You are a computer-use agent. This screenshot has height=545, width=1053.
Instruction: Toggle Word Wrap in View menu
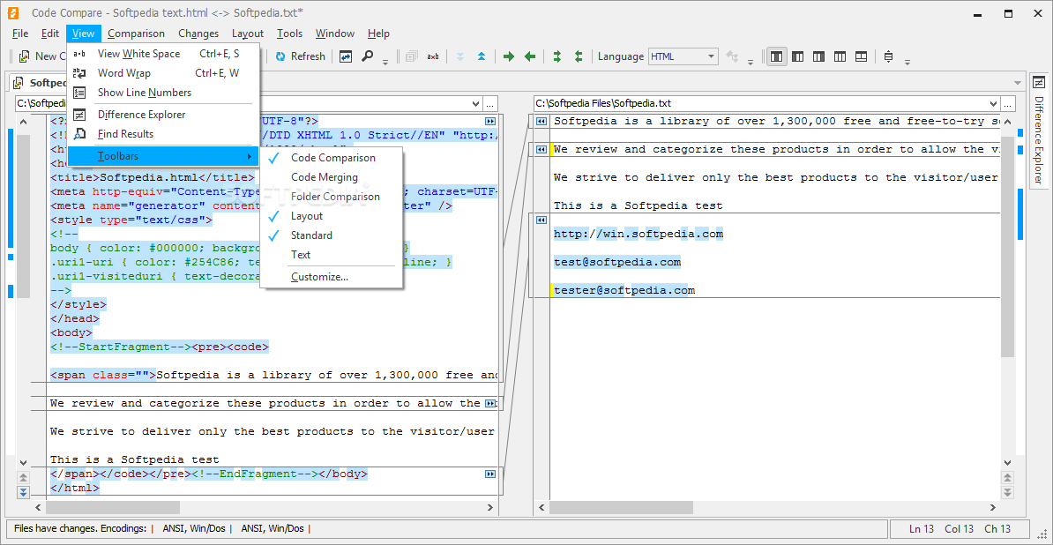pos(162,73)
